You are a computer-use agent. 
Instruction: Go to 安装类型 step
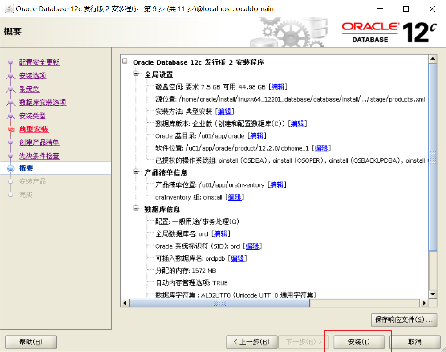pos(32,115)
